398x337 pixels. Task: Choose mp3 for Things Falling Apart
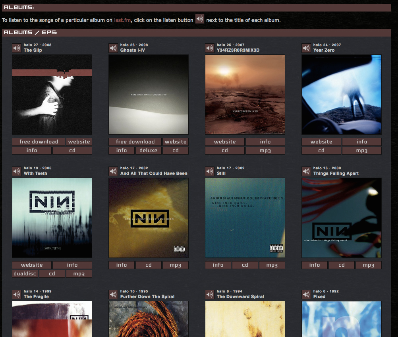pyautogui.click(x=368, y=265)
